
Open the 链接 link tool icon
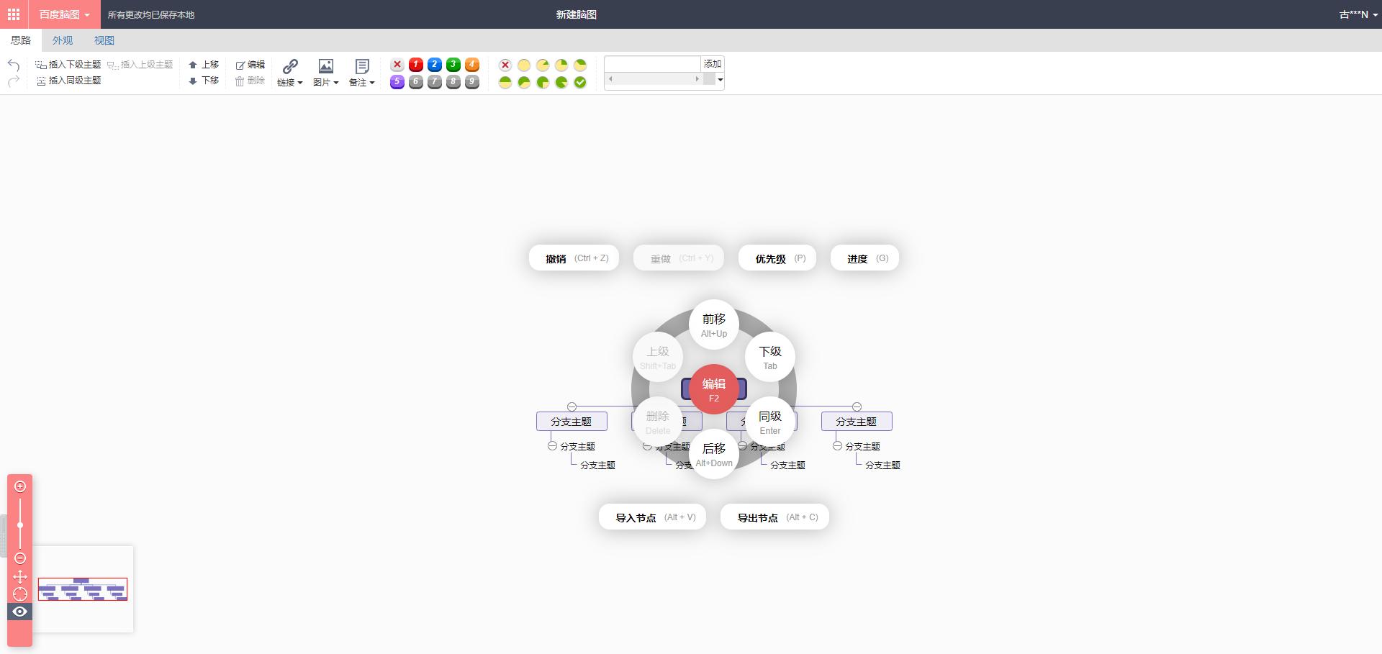[290, 65]
